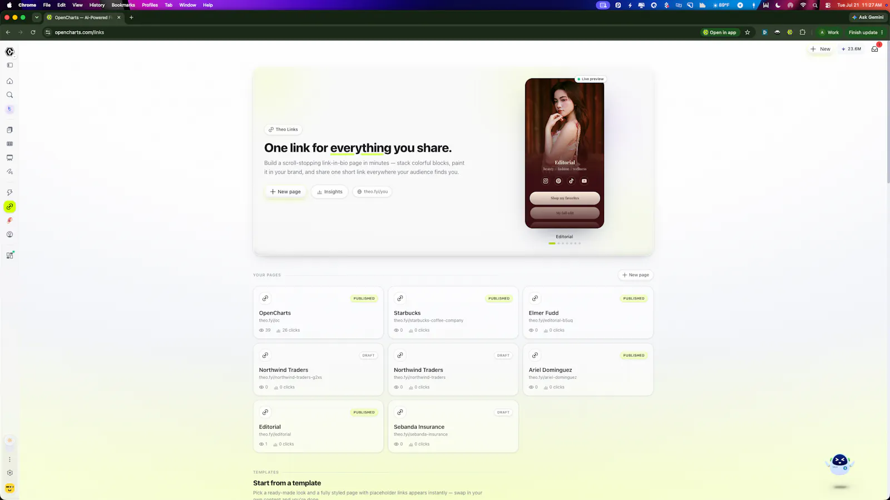Click YouTube icon in phone preview
Image resolution: width=890 pixels, height=500 pixels.
(584, 181)
